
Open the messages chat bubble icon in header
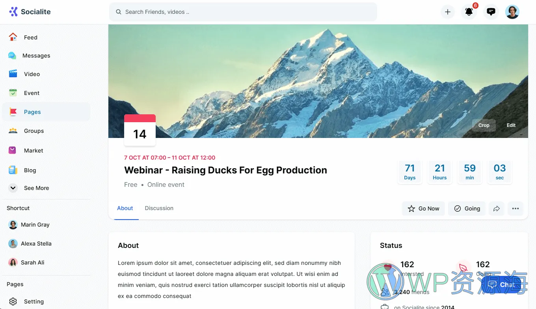pyautogui.click(x=491, y=12)
